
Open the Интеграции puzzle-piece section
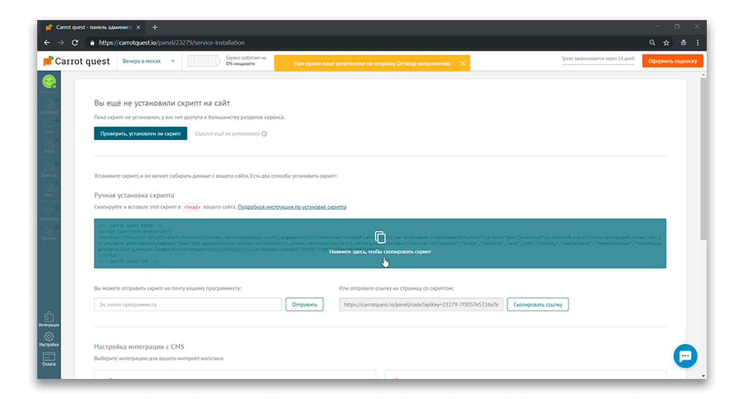pyautogui.click(x=49, y=319)
